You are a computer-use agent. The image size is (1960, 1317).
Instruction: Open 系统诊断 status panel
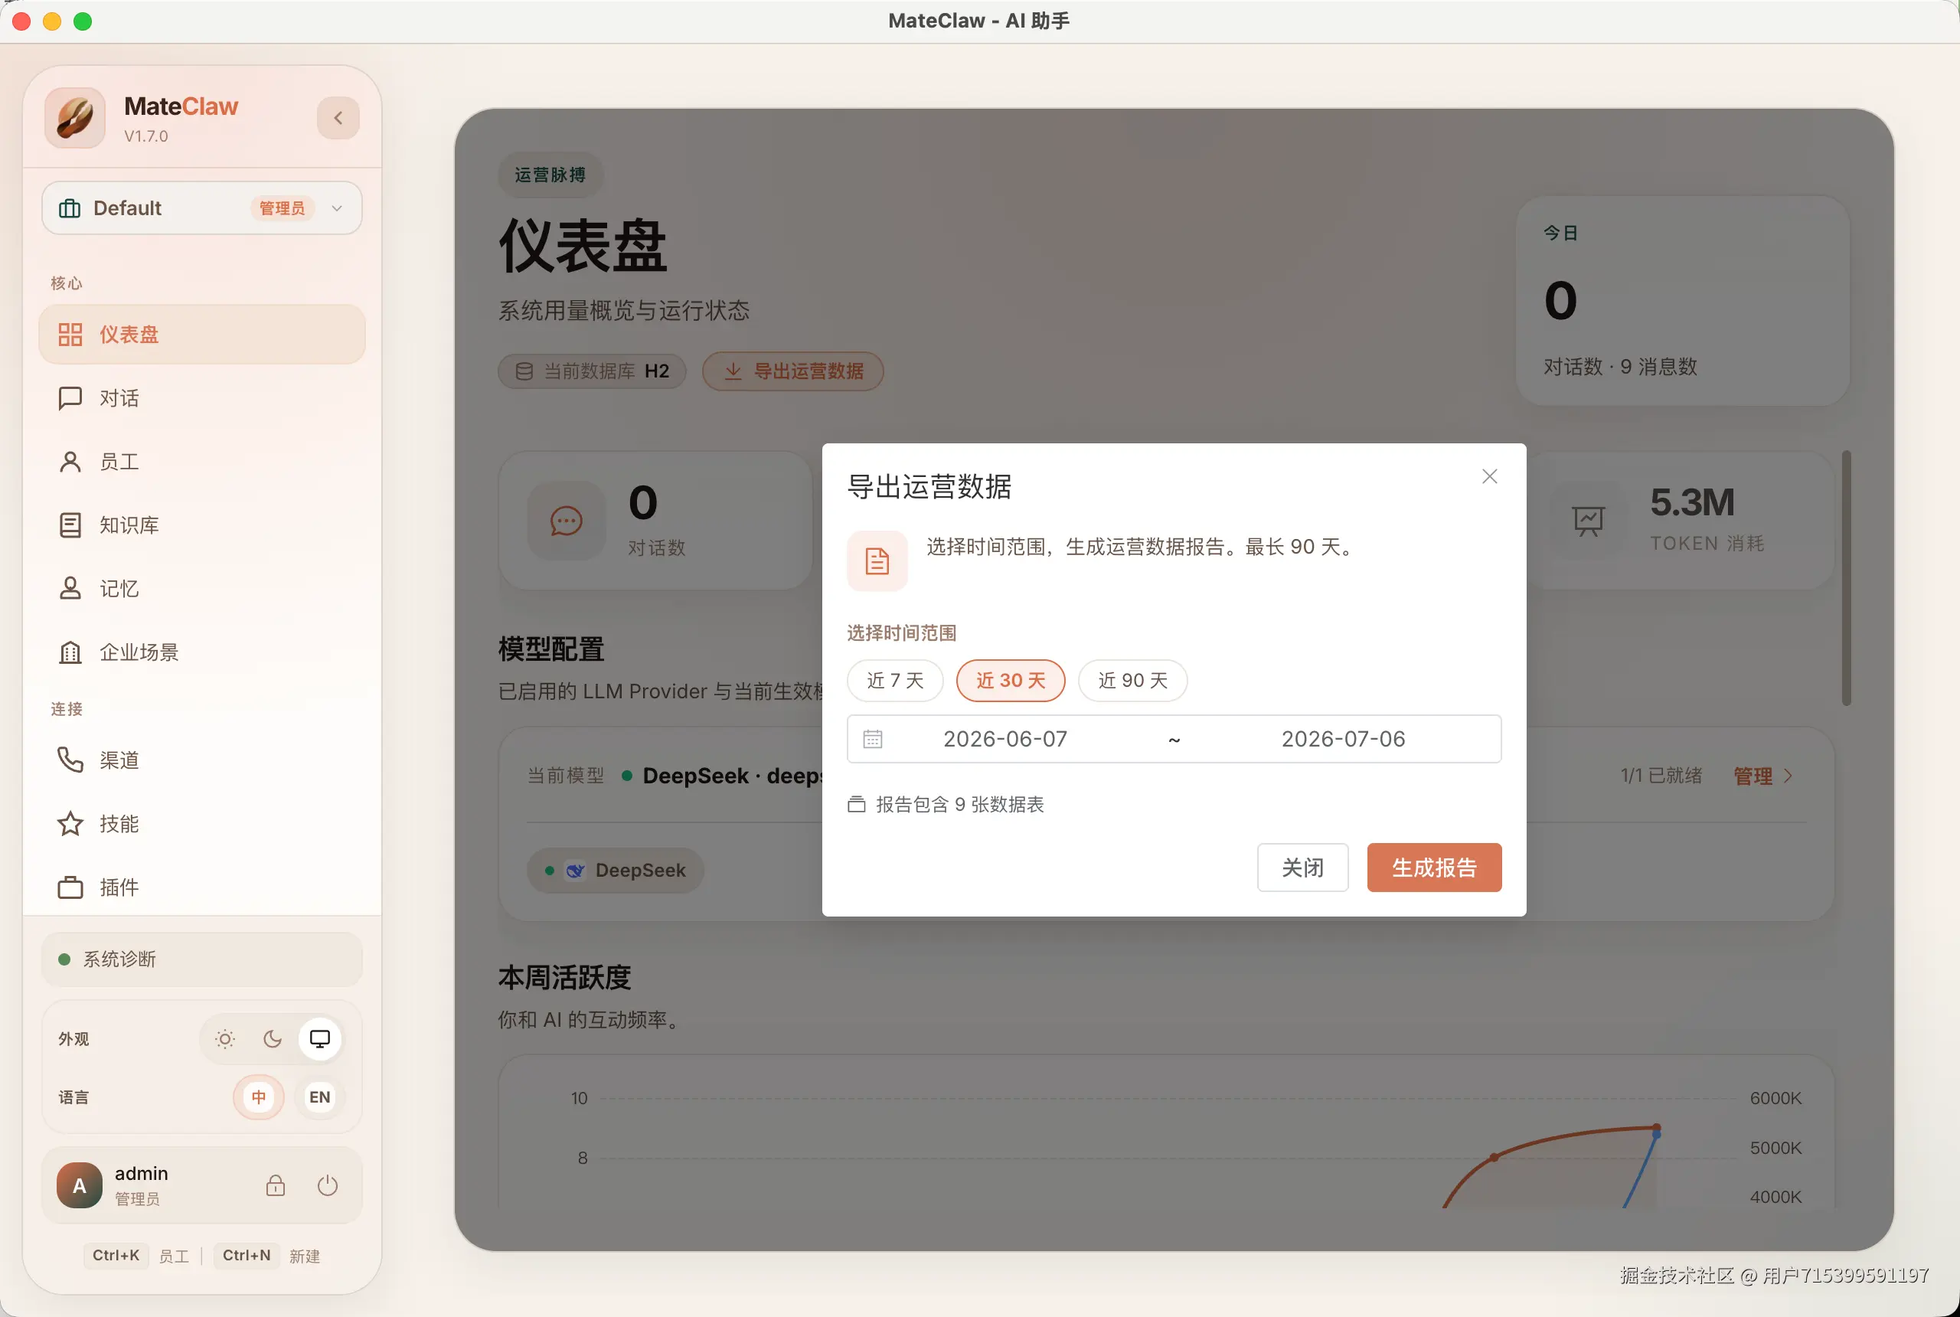tap(201, 959)
